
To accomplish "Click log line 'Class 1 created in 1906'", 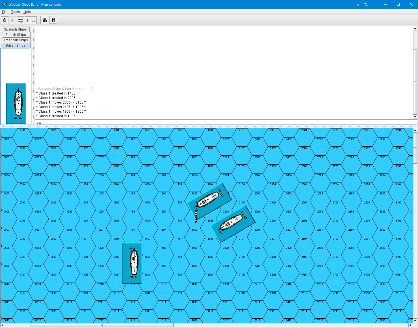I will coord(56,116).
